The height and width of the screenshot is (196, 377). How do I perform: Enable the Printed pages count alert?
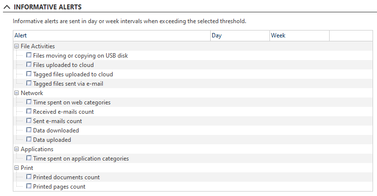(x=29, y=186)
